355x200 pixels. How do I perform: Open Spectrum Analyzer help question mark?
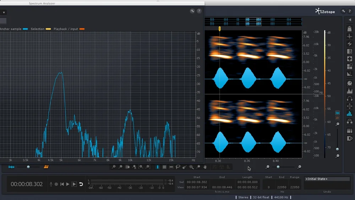click(x=199, y=11)
